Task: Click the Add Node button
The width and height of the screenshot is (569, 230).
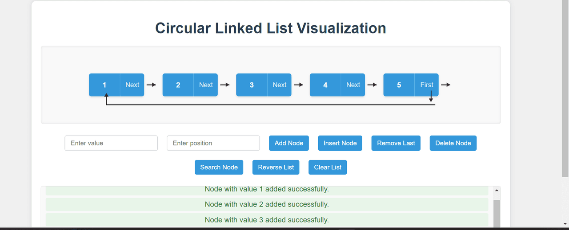Action: (289, 143)
